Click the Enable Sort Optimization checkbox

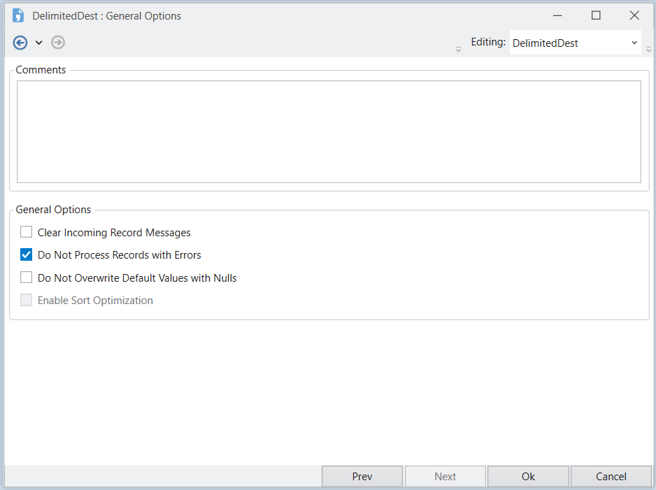(x=27, y=301)
